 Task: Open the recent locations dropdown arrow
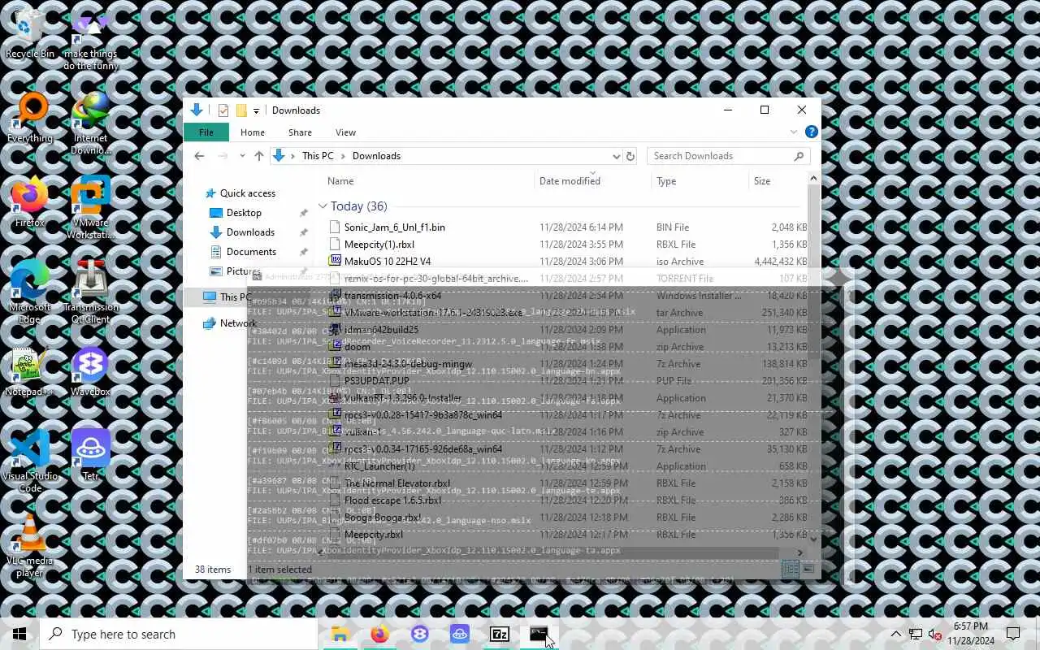click(240, 156)
